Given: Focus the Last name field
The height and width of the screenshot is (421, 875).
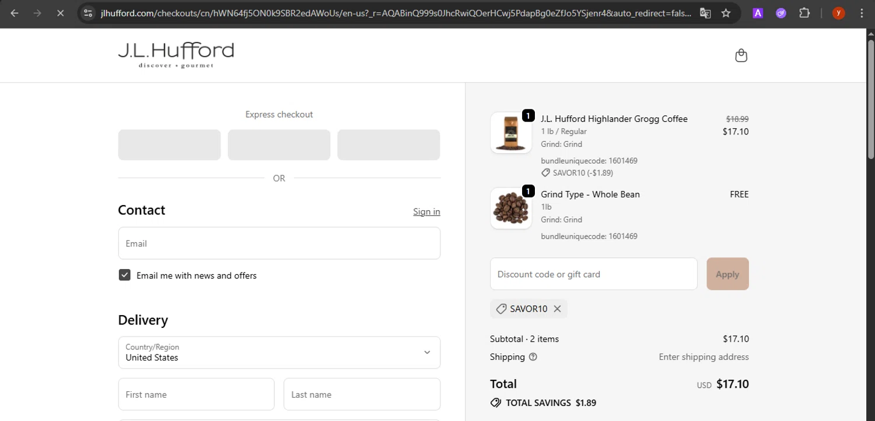Looking at the screenshot, I should click(362, 394).
